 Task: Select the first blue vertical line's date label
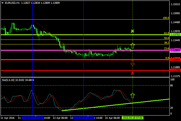point(32,118)
